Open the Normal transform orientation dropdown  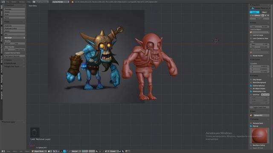tap(76, 151)
